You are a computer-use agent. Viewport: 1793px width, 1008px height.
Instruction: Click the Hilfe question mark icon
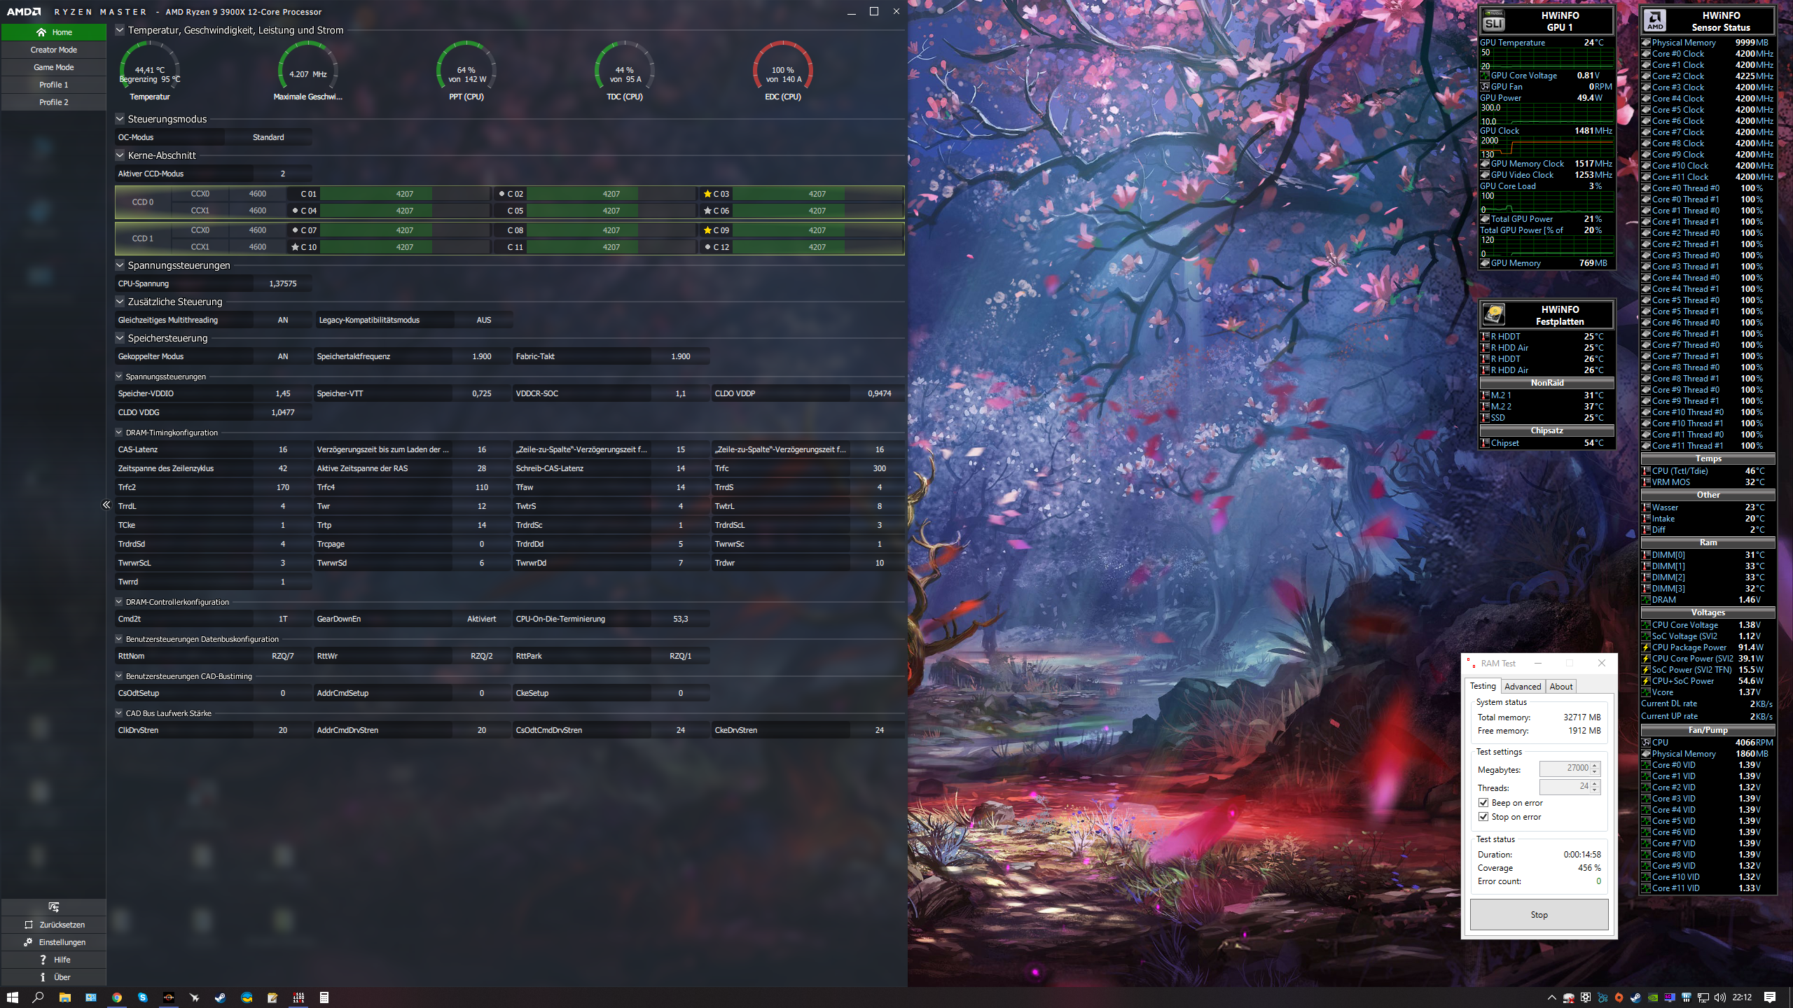click(x=43, y=960)
